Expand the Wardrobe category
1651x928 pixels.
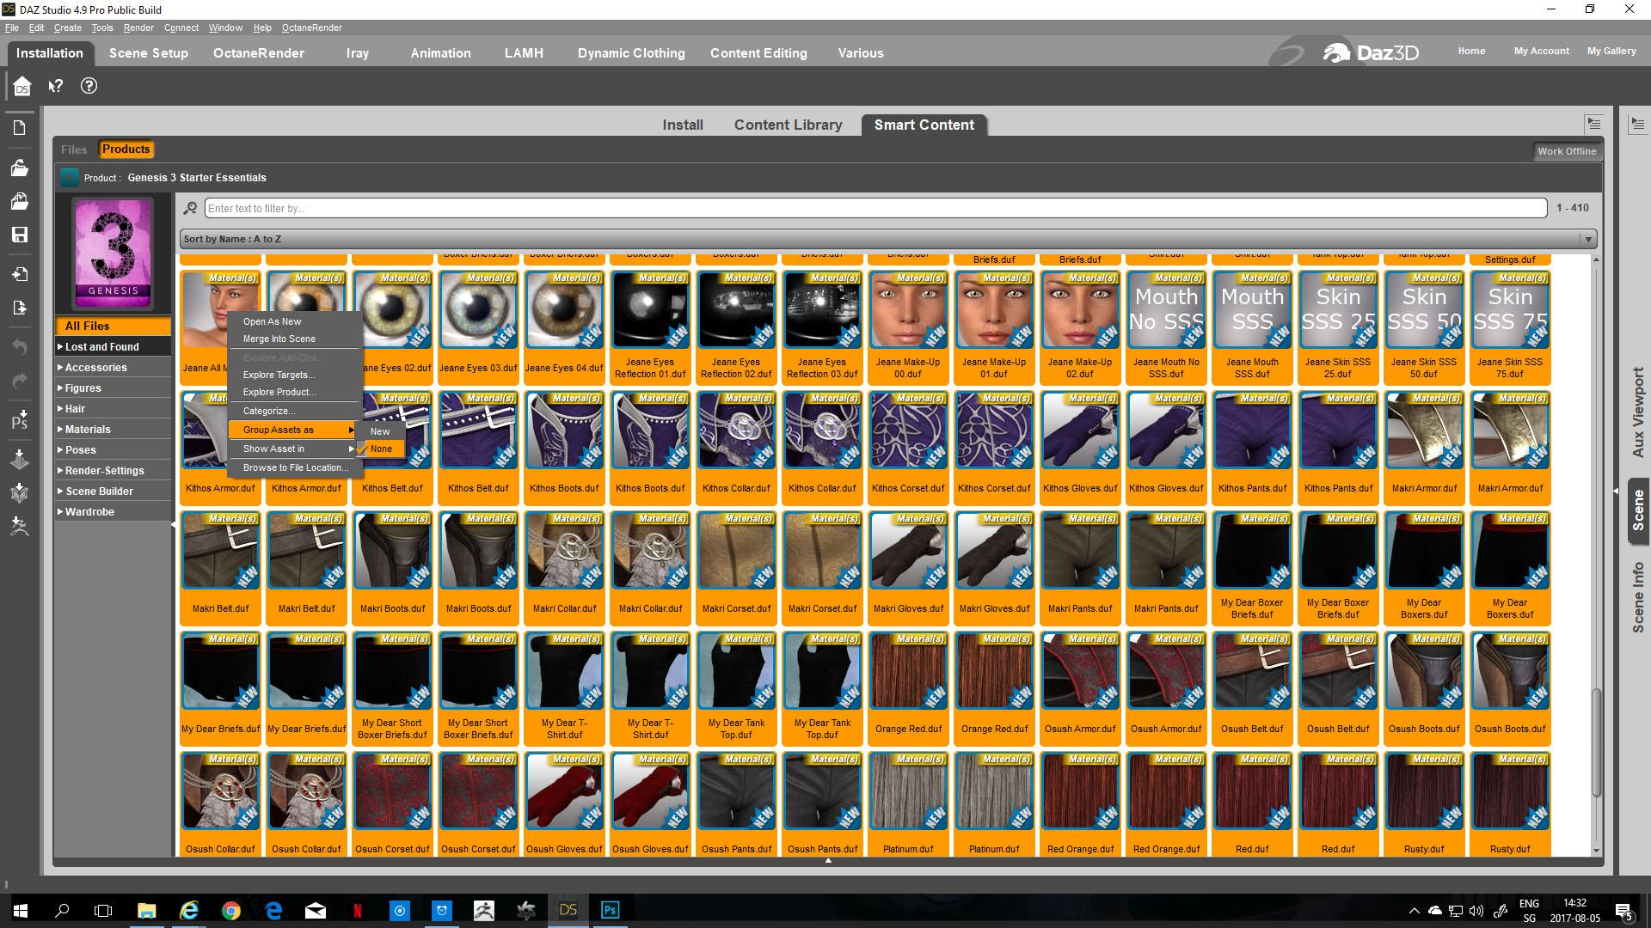89,512
